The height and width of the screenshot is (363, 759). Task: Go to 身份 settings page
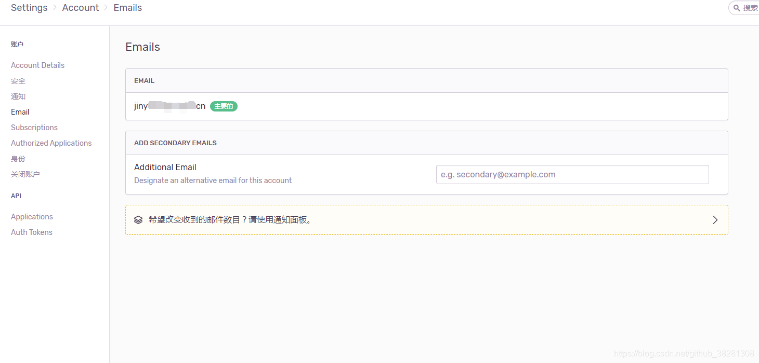pyautogui.click(x=18, y=159)
